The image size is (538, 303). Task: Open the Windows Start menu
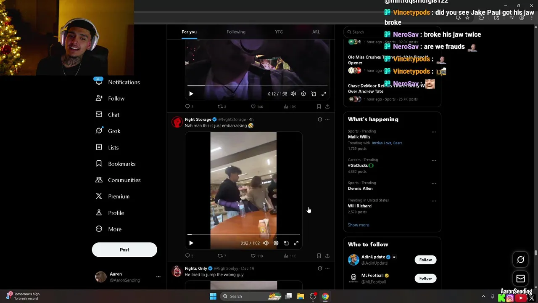(x=213, y=296)
